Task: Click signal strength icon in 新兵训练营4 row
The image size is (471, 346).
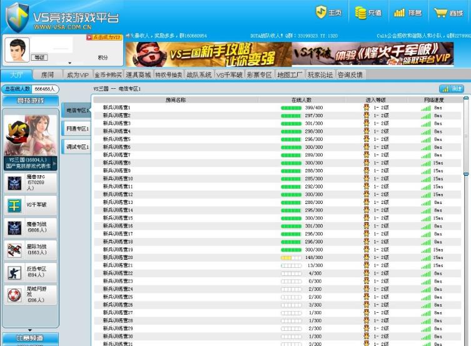Action: point(426,131)
